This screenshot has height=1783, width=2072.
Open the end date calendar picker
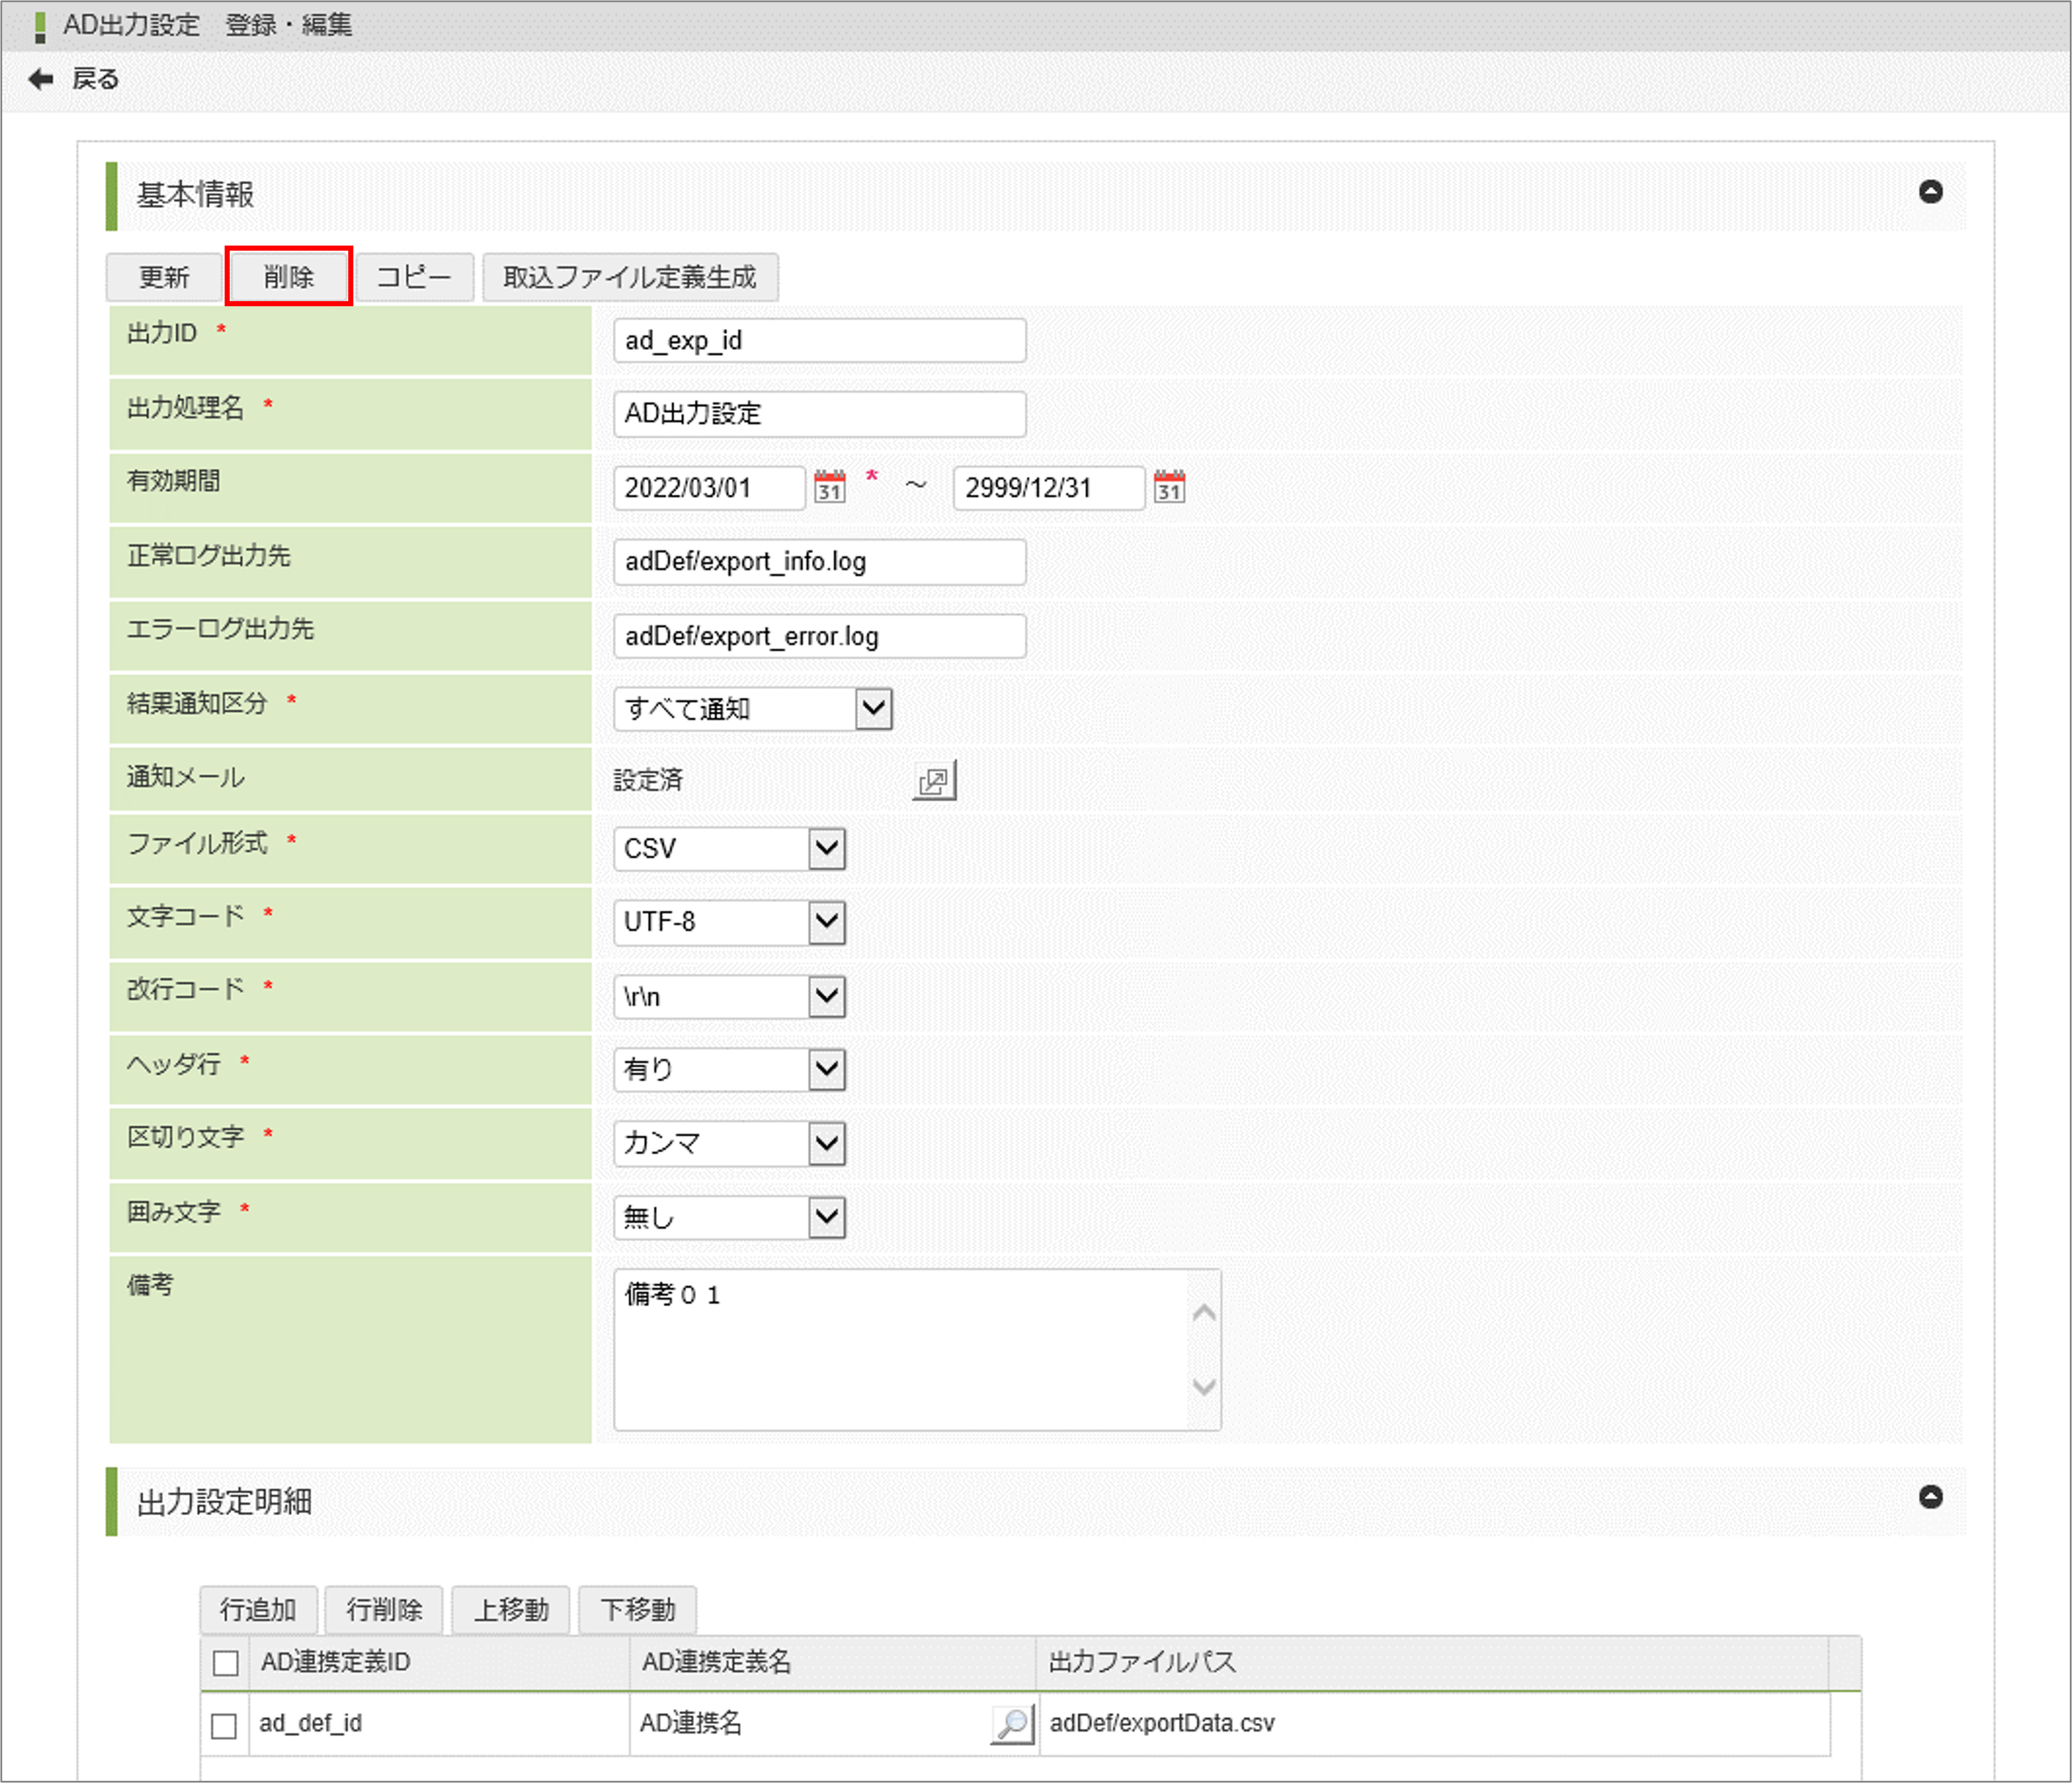[1169, 487]
